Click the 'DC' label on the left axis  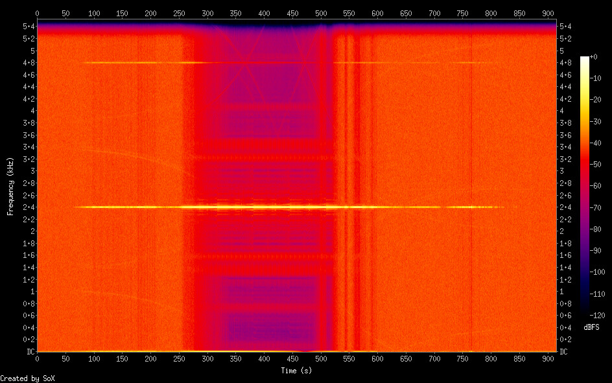[x=29, y=352]
